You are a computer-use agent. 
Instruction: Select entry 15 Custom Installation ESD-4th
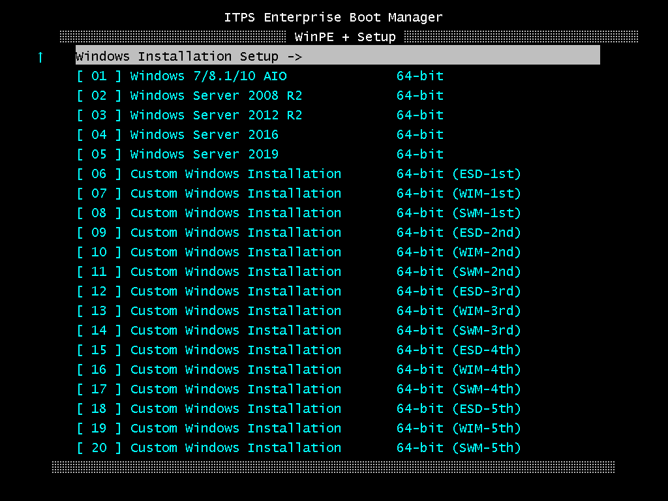pyautogui.click(x=299, y=350)
